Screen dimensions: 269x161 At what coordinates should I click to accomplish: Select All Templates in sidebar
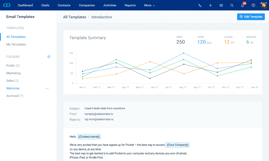tap(16, 37)
